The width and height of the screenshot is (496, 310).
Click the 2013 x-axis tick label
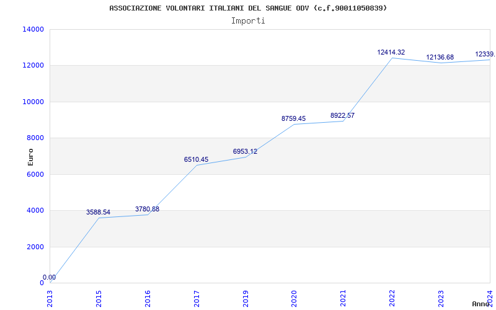[x=50, y=299]
